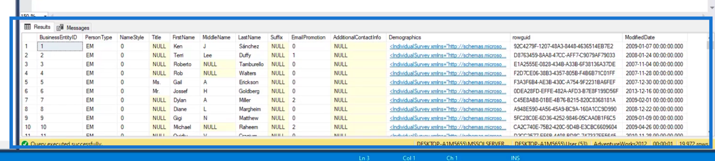This screenshot has width=715, height=161.
Task: Click the INS insert mode indicator
Action: click(x=515, y=158)
